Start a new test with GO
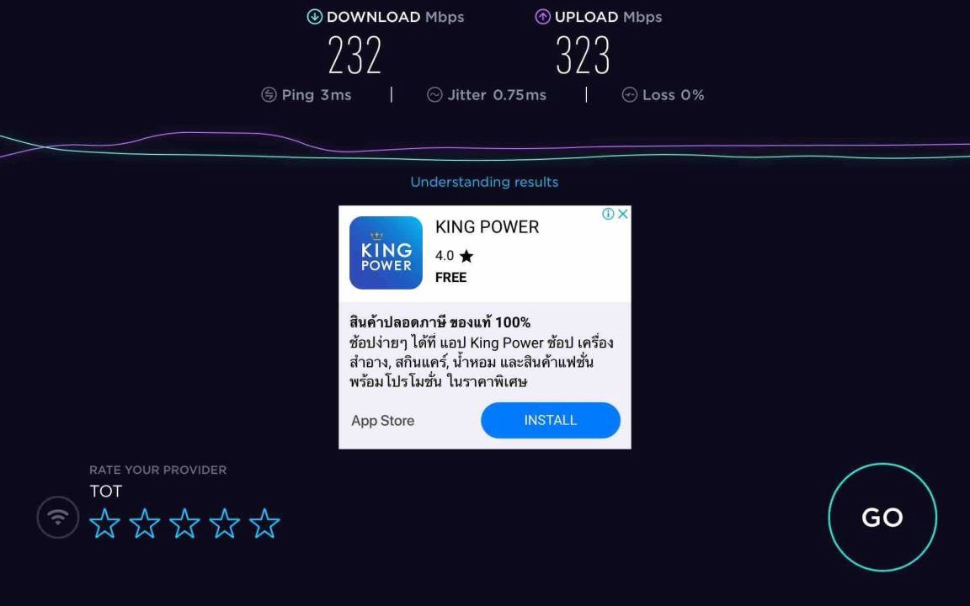 point(882,517)
